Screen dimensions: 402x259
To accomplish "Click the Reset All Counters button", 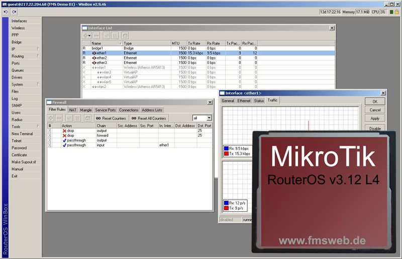I will pos(149,118).
